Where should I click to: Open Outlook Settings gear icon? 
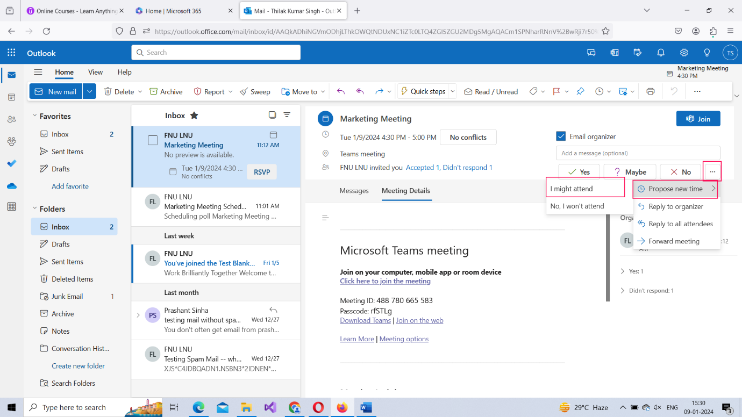(x=684, y=53)
